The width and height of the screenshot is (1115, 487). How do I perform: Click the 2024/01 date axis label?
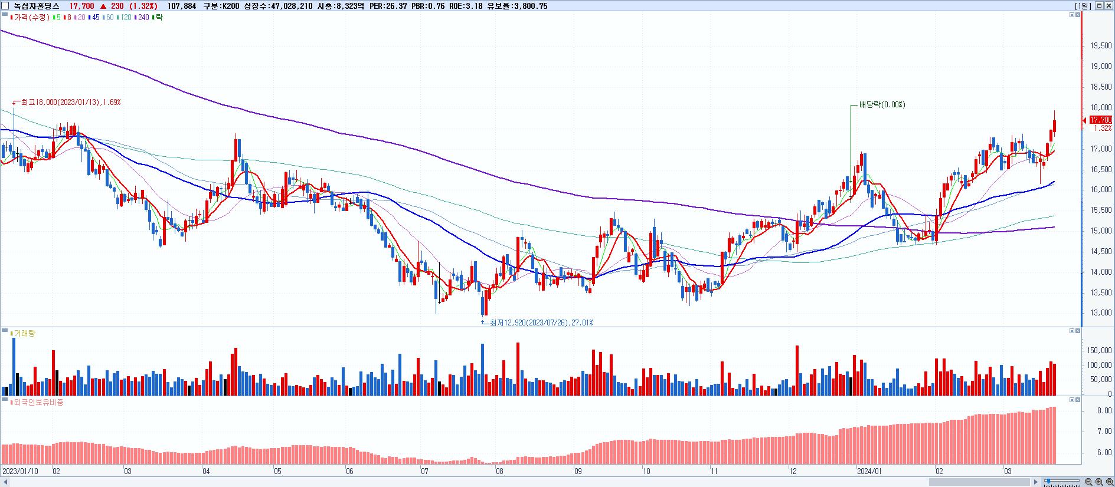[x=869, y=471]
